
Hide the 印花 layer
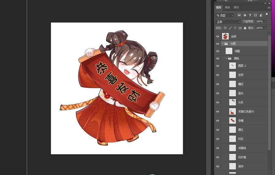(218, 139)
